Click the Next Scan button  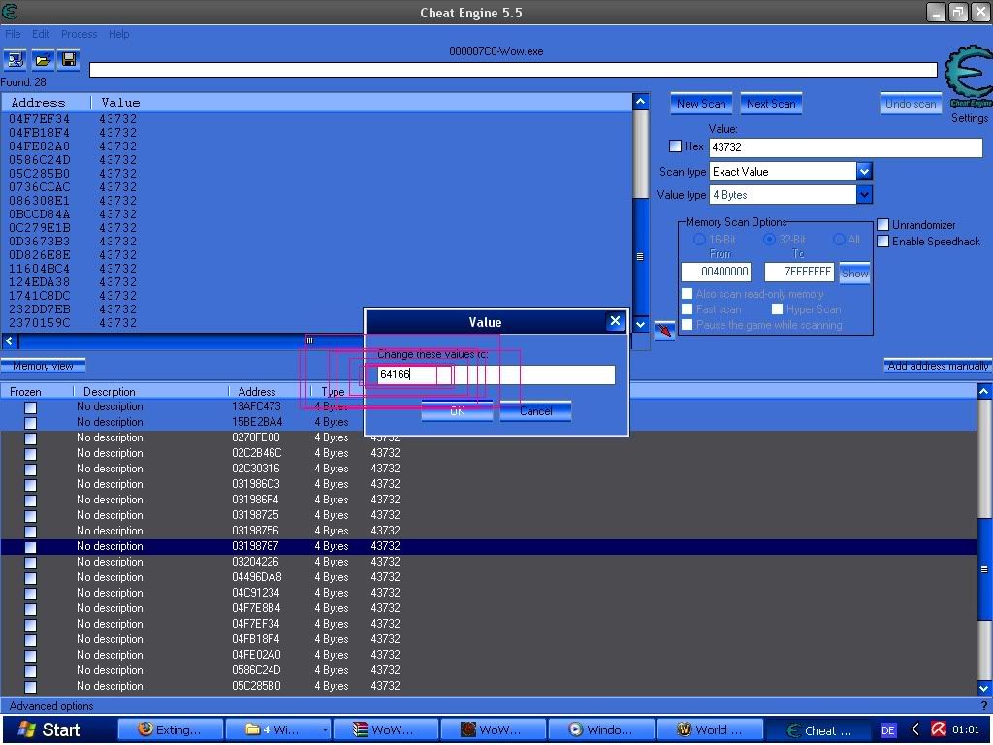771,104
